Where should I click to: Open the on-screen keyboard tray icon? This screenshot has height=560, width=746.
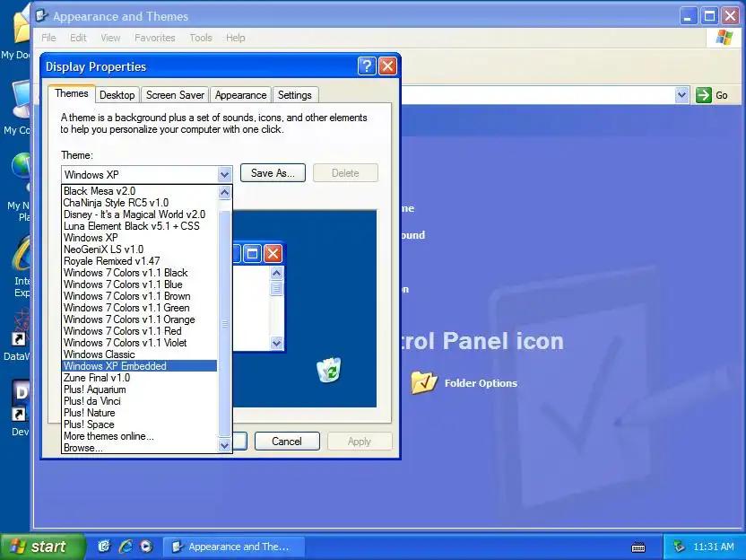pyautogui.click(x=638, y=547)
